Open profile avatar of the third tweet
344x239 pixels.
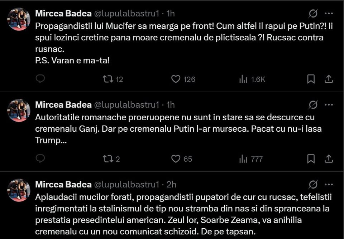point(19,190)
